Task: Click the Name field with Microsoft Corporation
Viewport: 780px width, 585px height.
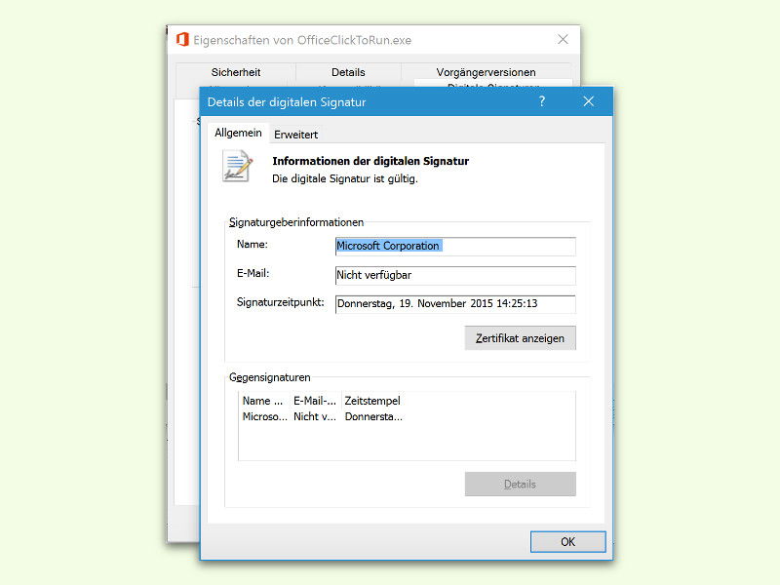Action: [455, 247]
